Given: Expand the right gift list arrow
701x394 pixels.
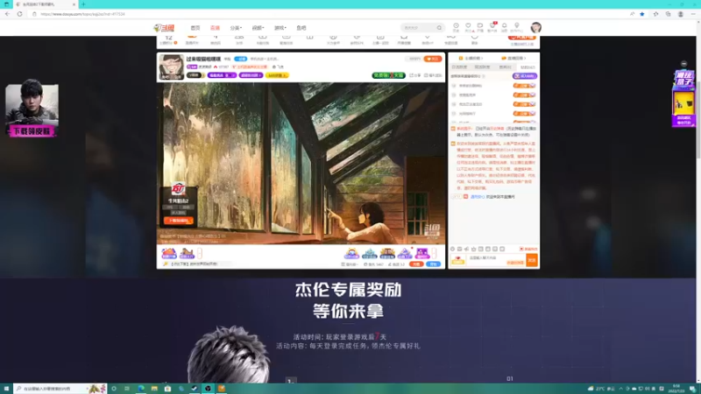Looking at the screenshot, I should coord(434,254).
